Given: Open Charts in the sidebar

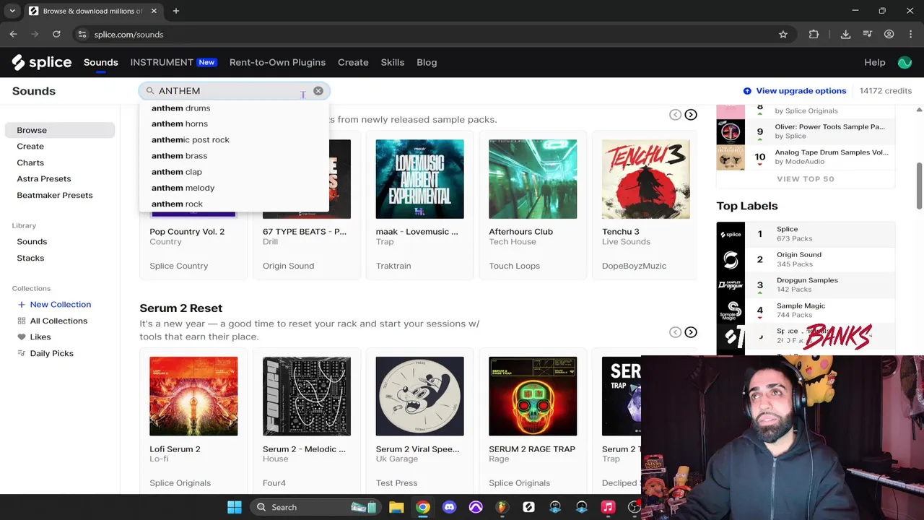Looking at the screenshot, I should coord(30,162).
